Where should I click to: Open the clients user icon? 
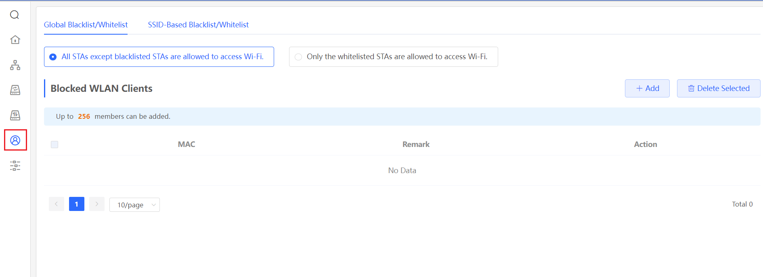tap(15, 140)
